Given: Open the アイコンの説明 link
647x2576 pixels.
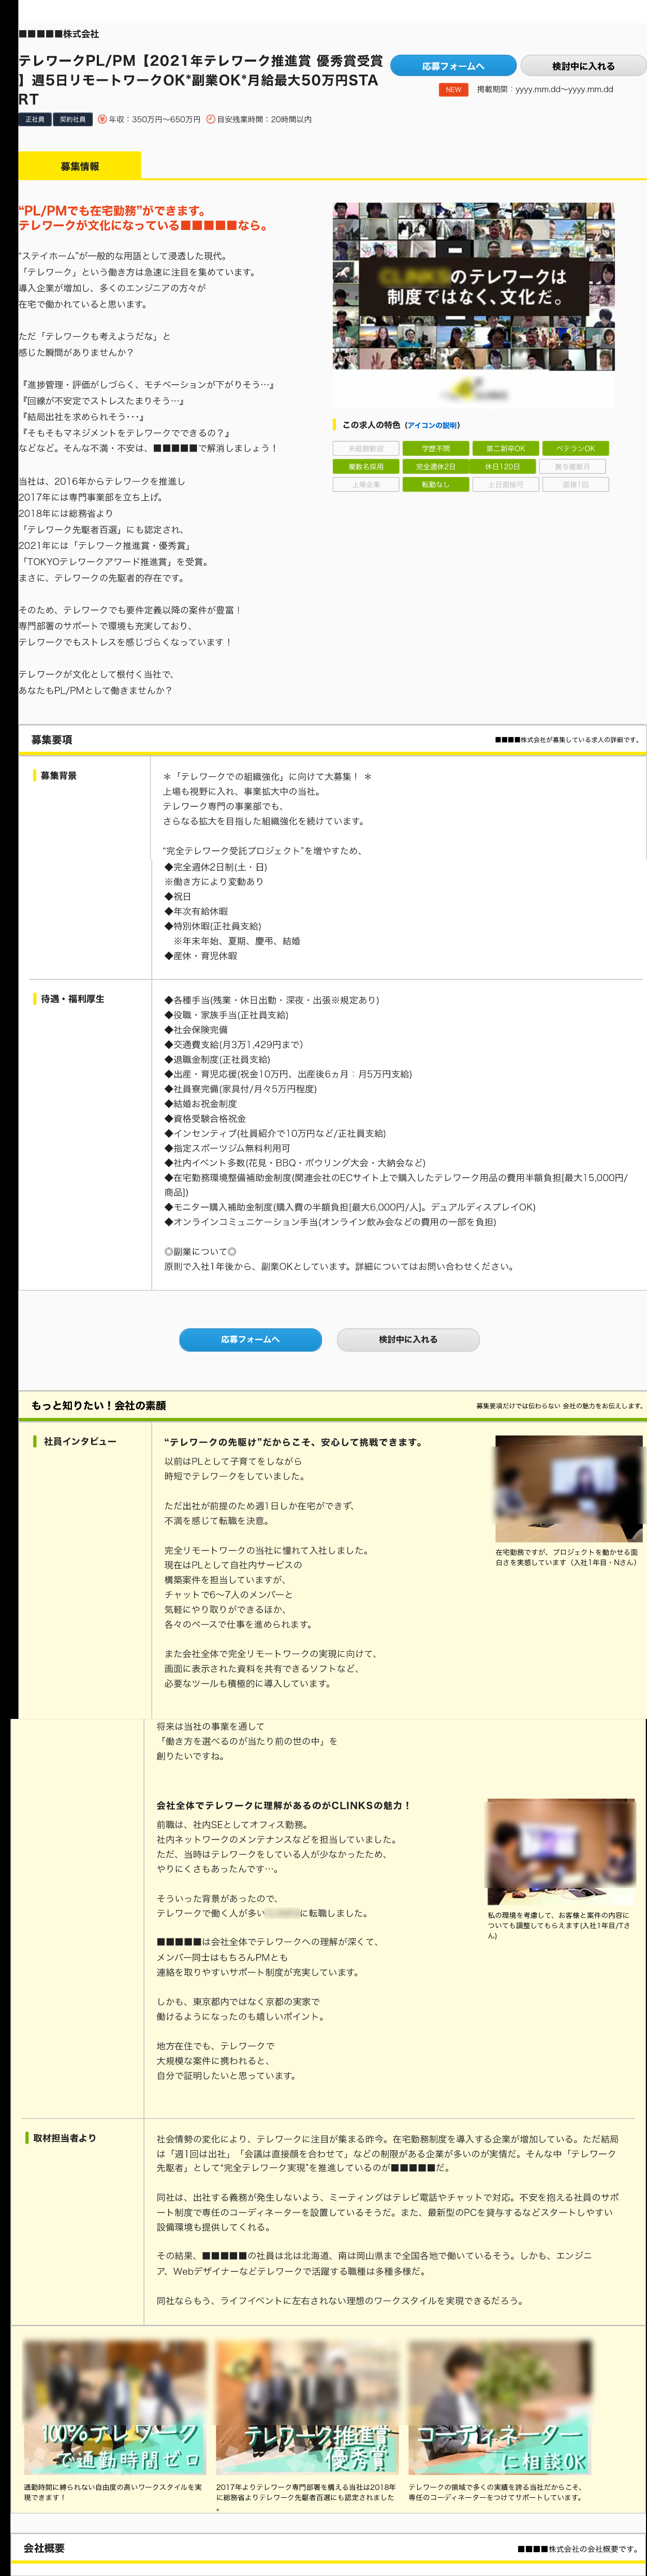Looking at the screenshot, I should click(x=432, y=425).
